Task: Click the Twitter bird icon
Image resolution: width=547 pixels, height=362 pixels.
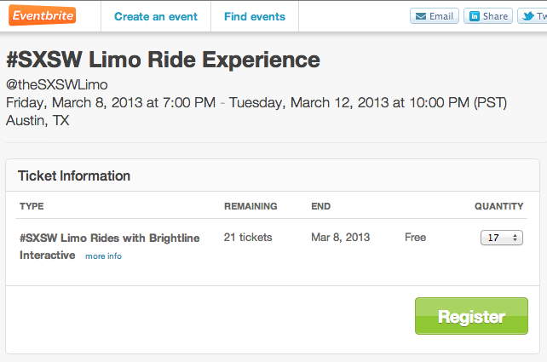Action: click(528, 16)
